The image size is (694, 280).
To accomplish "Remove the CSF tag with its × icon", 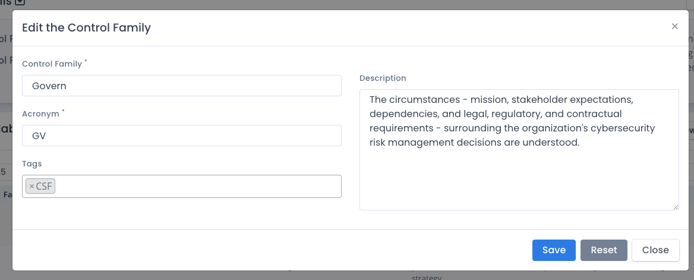I will click(31, 187).
